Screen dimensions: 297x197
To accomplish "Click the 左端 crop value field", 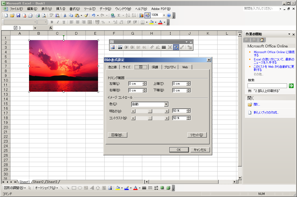I will [x=135, y=84].
